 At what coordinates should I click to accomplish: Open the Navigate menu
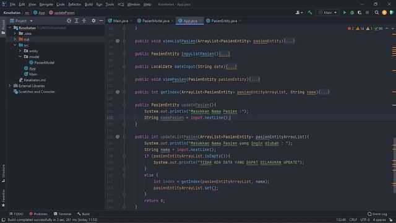(46, 4)
